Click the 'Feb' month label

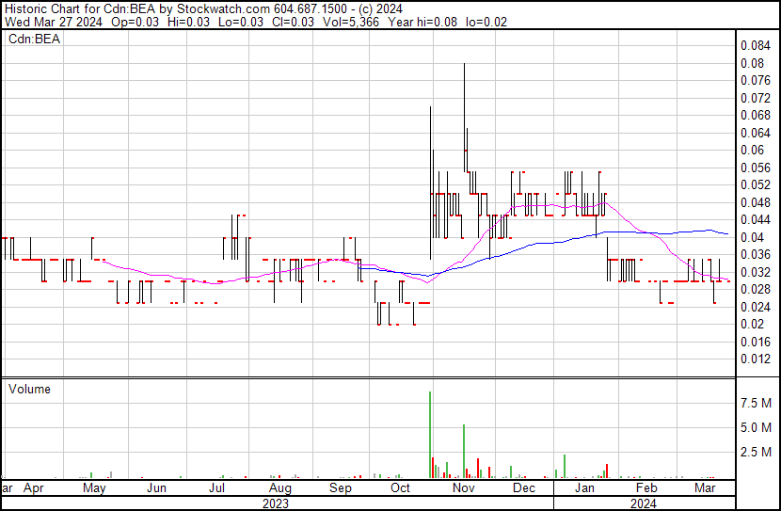coord(646,488)
